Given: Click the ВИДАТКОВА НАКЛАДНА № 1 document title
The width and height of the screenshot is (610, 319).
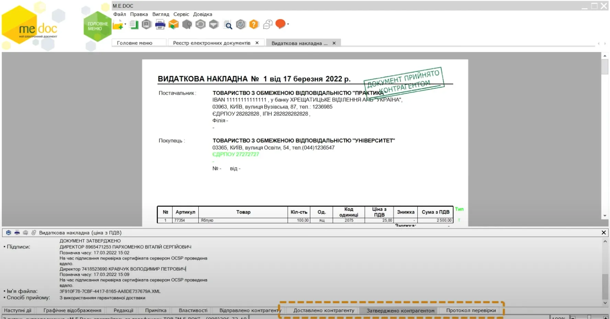Looking at the screenshot, I should (x=254, y=79).
